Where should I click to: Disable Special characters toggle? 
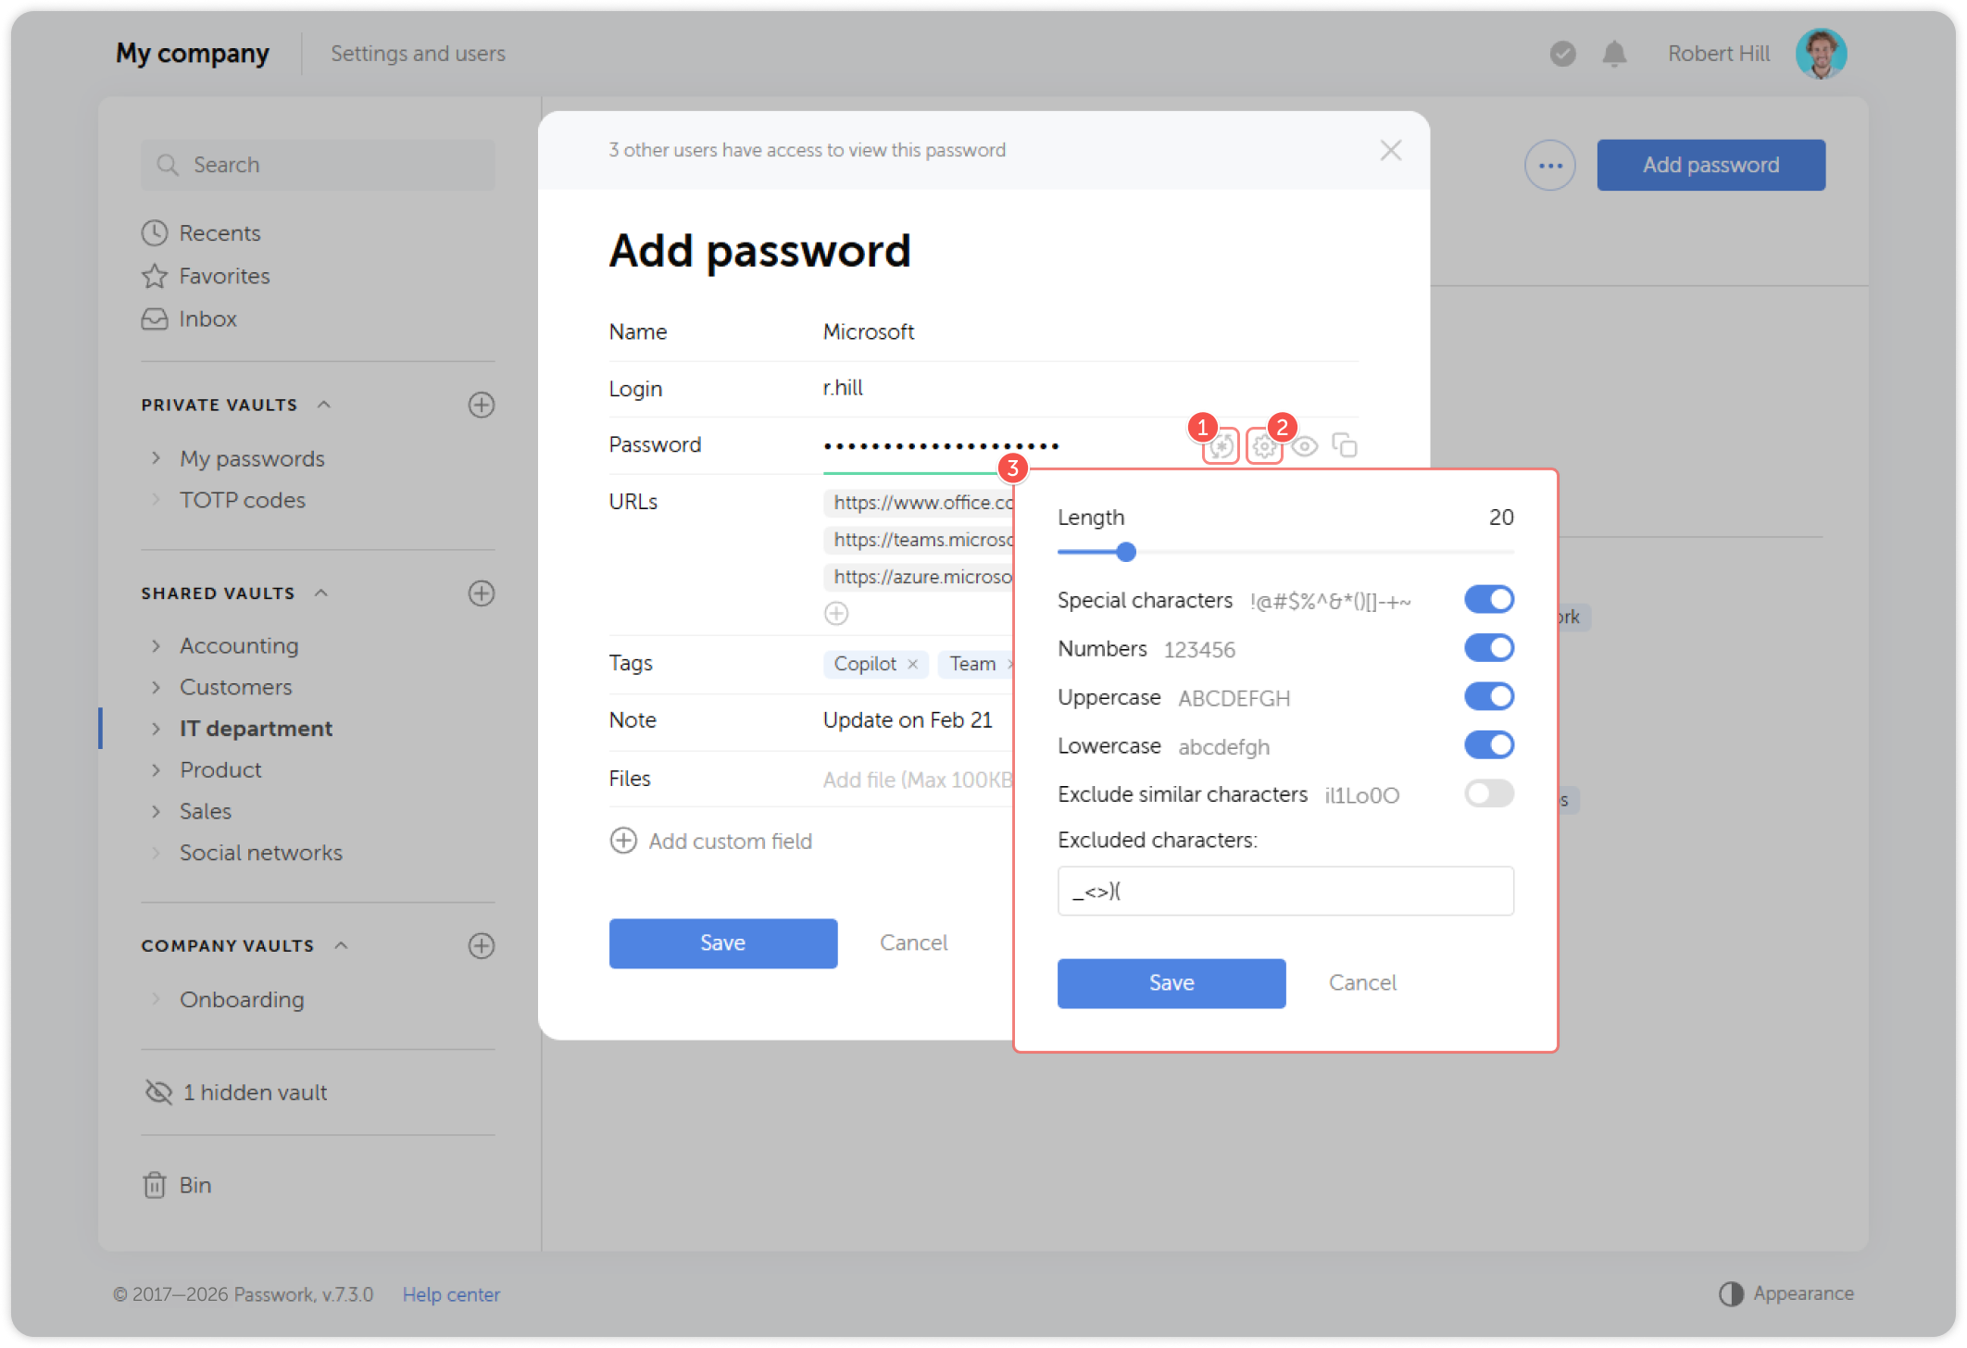[x=1488, y=599]
